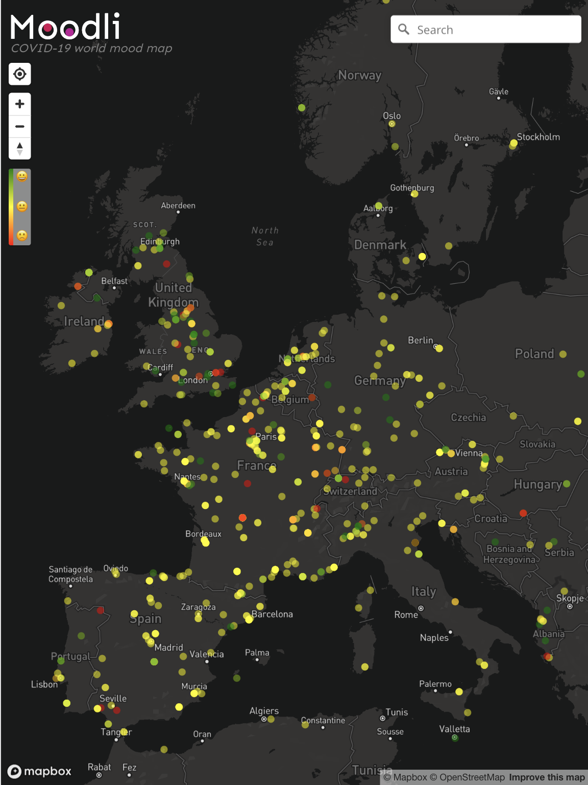
Task: Click the Palma city label
Action: pyautogui.click(x=257, y=653)
